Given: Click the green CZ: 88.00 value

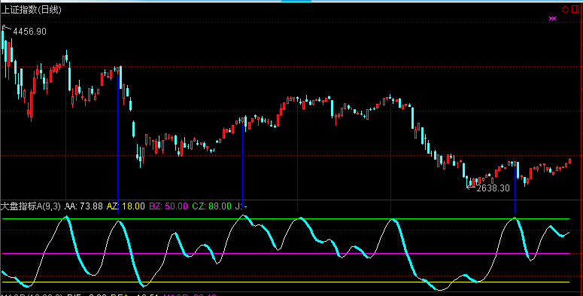Looking at the screenshot, I should coord(211,206).
